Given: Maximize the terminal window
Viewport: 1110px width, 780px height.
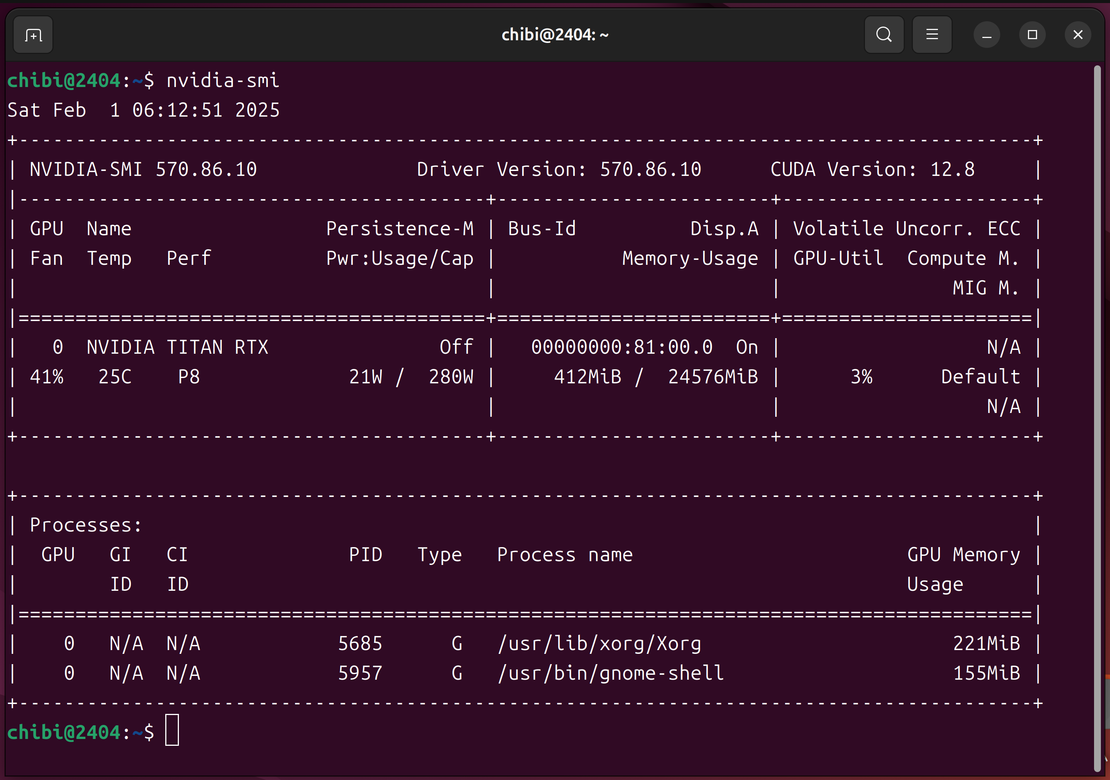Looking at the screenshot, I should (1032, 35).
